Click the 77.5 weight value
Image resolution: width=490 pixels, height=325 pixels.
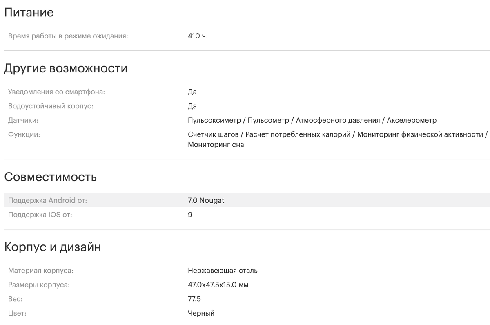pyautogui.click(x=194, y=299)
